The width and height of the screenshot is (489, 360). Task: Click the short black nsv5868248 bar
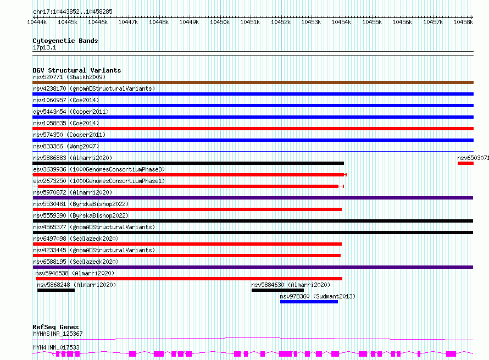click(x=56, y=290)
